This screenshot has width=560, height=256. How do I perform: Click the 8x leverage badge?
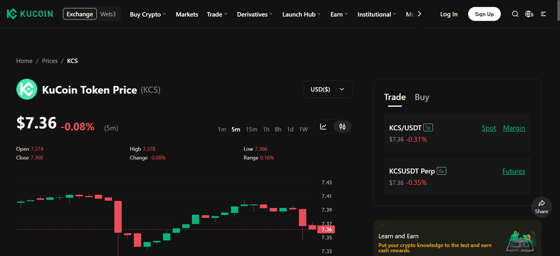[442, 171]
